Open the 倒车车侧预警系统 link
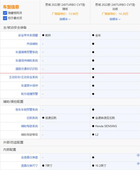140x170 pixels. [26, 110]
